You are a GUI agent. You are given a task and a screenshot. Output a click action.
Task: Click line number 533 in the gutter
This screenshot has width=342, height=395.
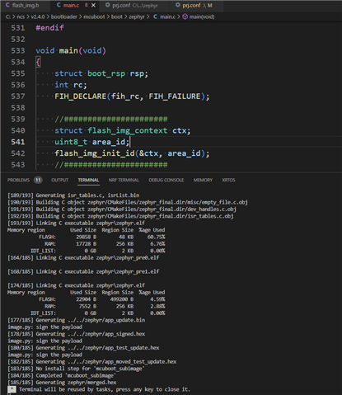click(x=18, y=50)
